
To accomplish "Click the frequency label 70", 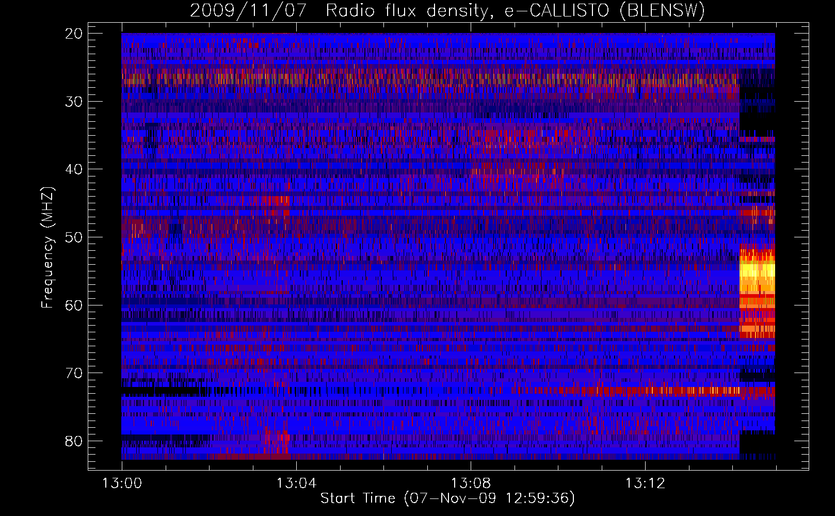I will coord(74,373).
